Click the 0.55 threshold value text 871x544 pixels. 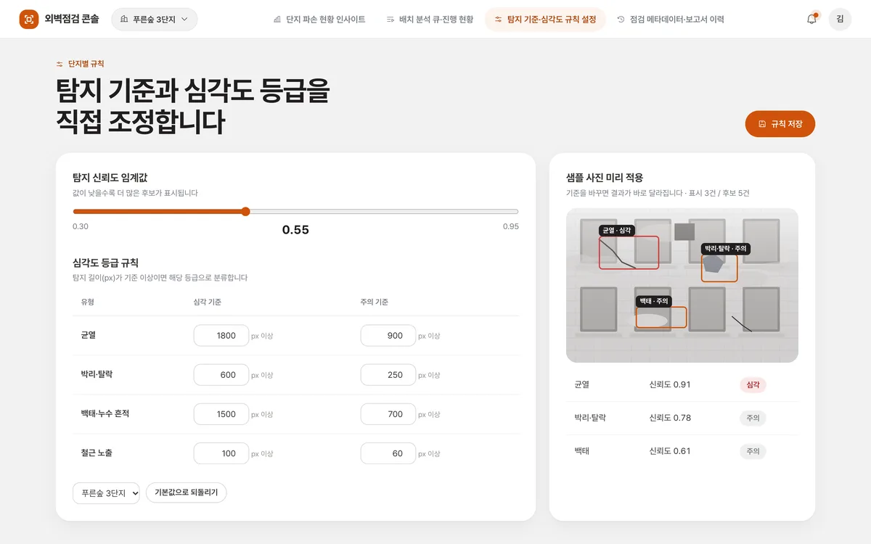[295, 230]
